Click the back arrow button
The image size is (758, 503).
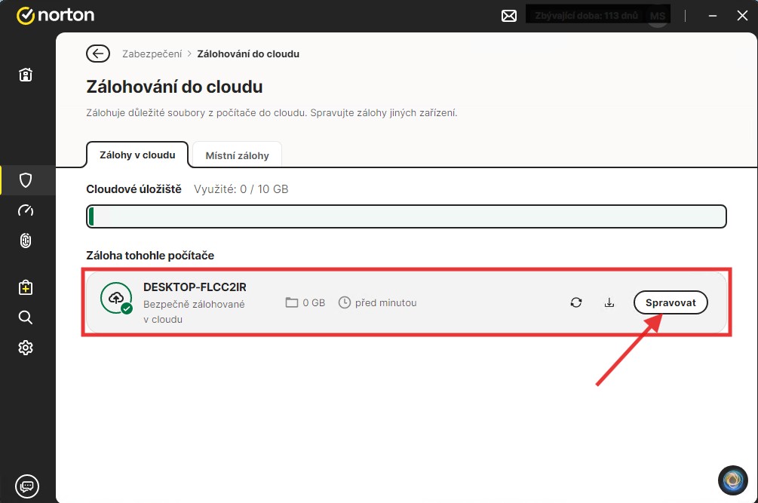(97, 54)
